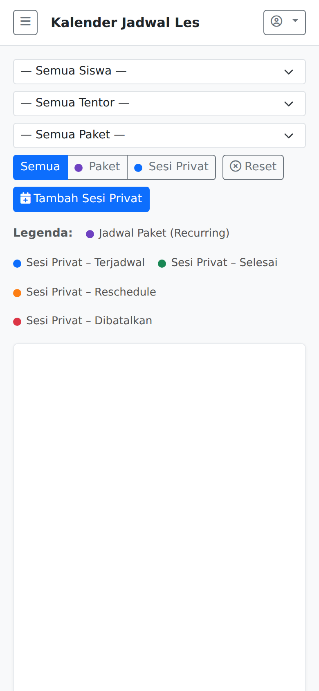This screenshot has height=691, width=319.
Task: Click the purple dot in Paket filter
Action: pos(79,167)
